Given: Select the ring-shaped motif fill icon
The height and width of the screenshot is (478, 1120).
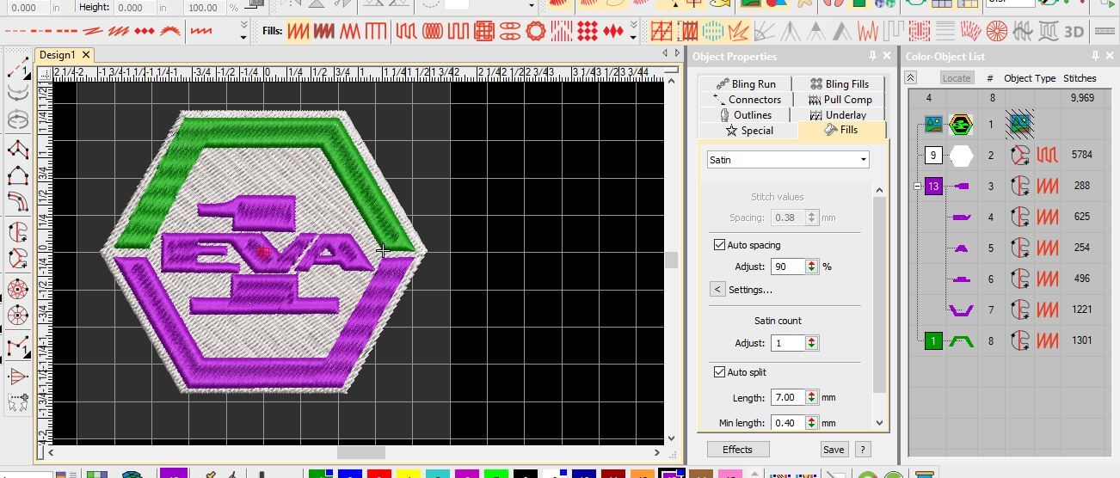Looking at the screenshot, I should (536, 32).
